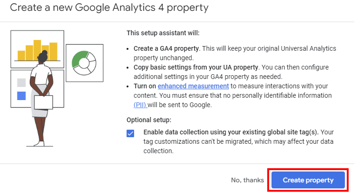
Task: Click the 'This setup assistant will:' heading
Action: [163, 33]
